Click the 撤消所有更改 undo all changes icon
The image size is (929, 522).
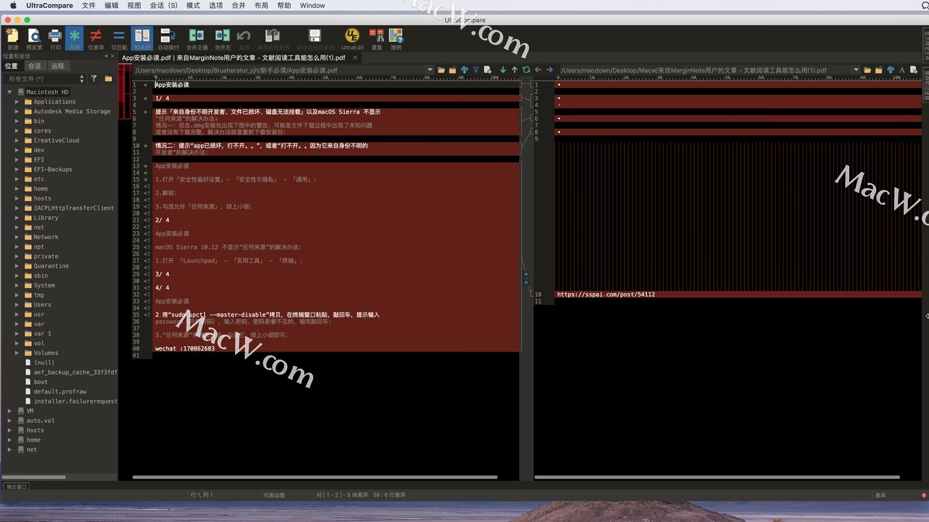(273, 39)
